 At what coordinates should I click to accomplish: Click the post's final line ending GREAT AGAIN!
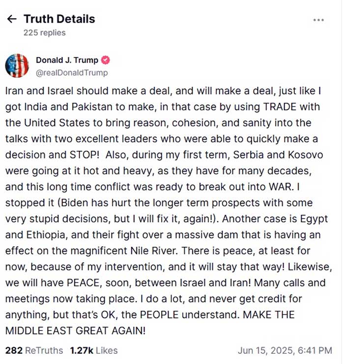point(76,330)
